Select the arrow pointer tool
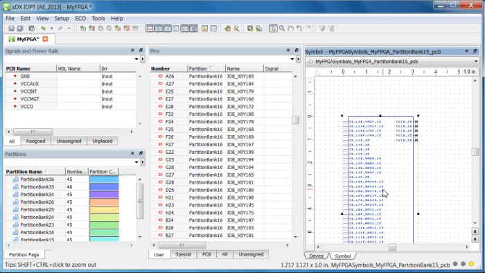 click(273, 28)
